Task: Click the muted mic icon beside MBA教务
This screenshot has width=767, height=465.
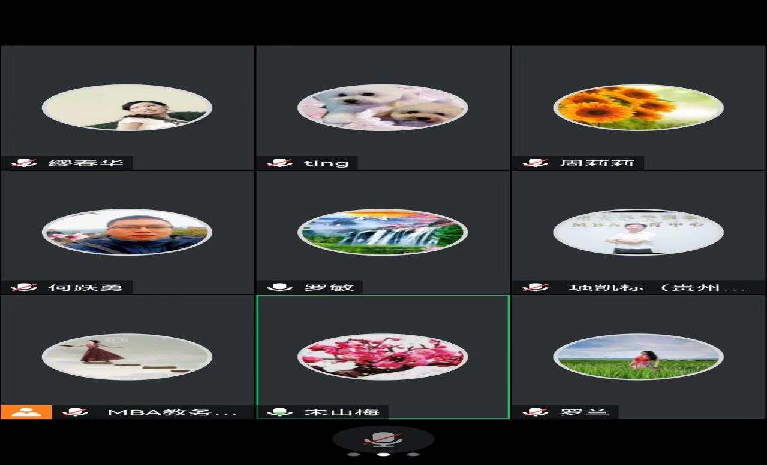Action: tap(76, 412)
